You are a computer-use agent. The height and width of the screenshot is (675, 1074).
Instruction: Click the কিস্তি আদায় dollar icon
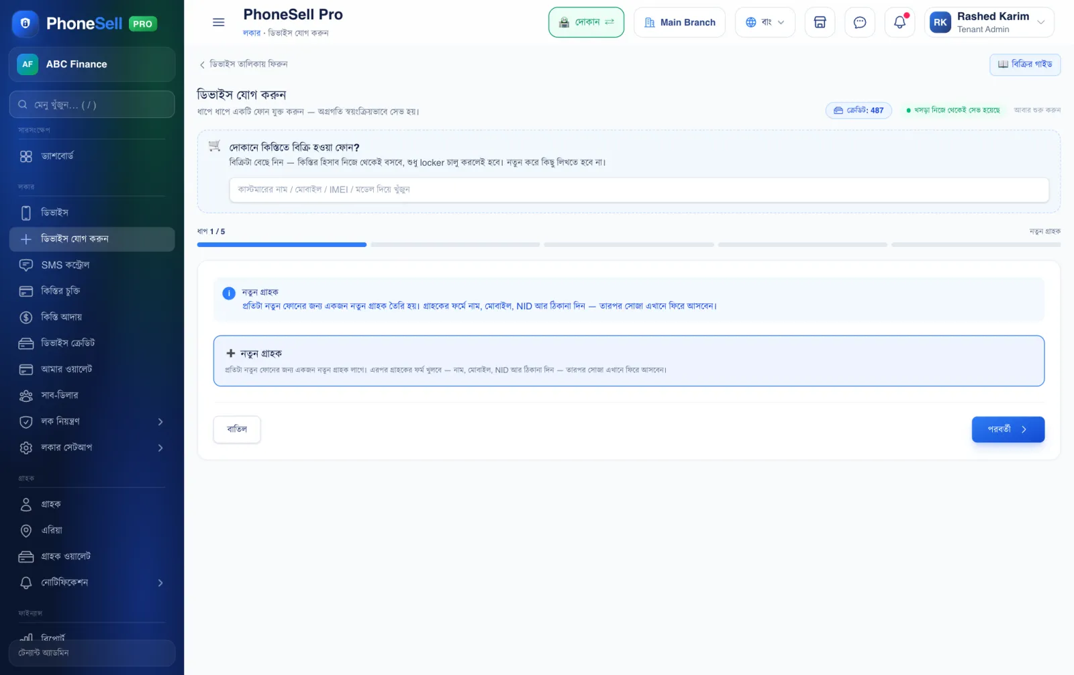(x=26, y=317)
